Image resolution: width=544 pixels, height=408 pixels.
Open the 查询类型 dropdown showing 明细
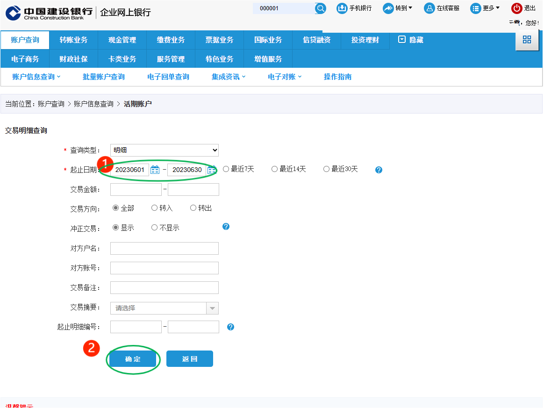point(165,150)
